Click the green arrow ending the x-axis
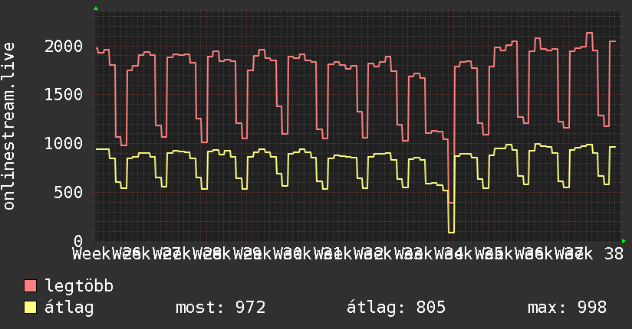 click(624, 241)
